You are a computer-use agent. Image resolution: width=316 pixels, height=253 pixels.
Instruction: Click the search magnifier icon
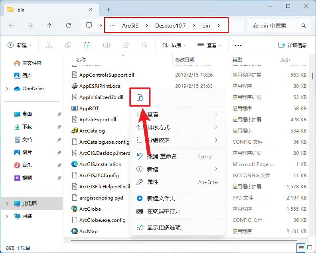304,26
